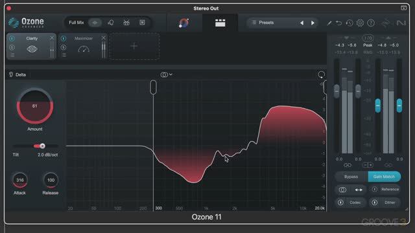Solo the Maximizer module
415x233 pixels.
(64, 47)
